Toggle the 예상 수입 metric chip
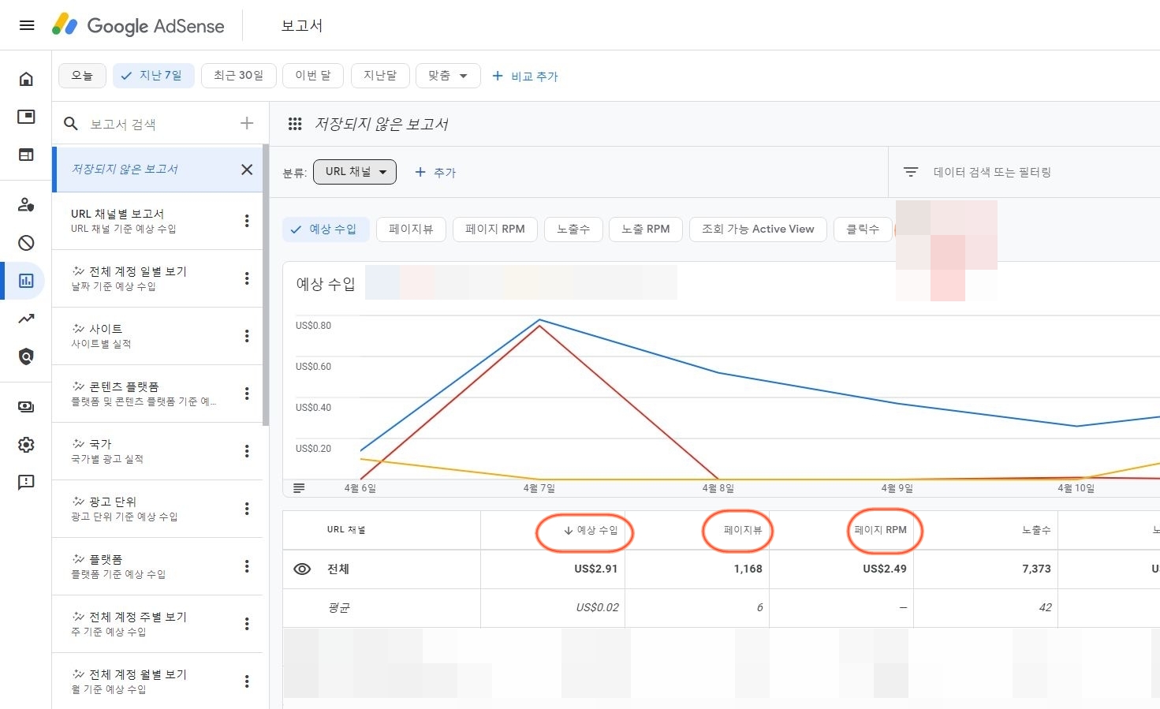 pos(326,229)
